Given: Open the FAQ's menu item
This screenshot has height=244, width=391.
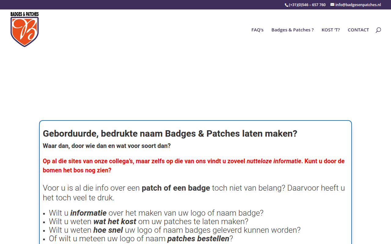Looking at the screenshot, I should click(258, 30).
